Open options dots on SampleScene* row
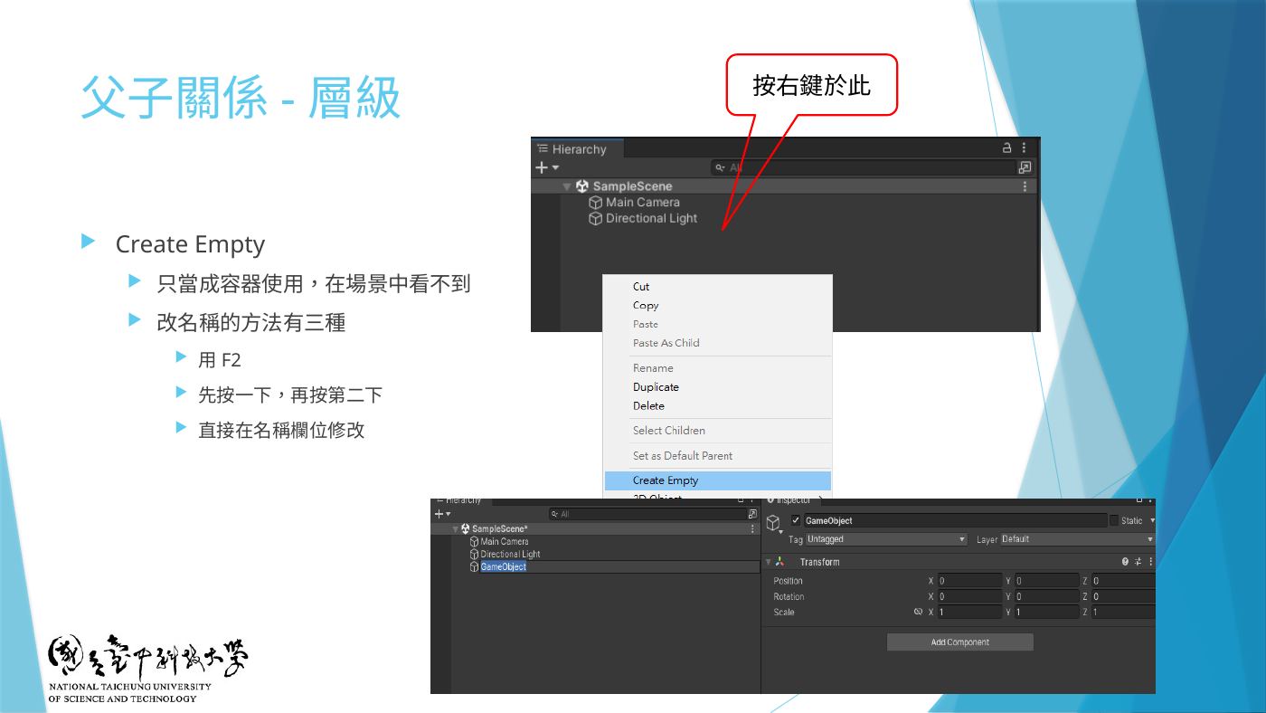Viewport: 1266px width, 713px height. click(x=752, y=529)
